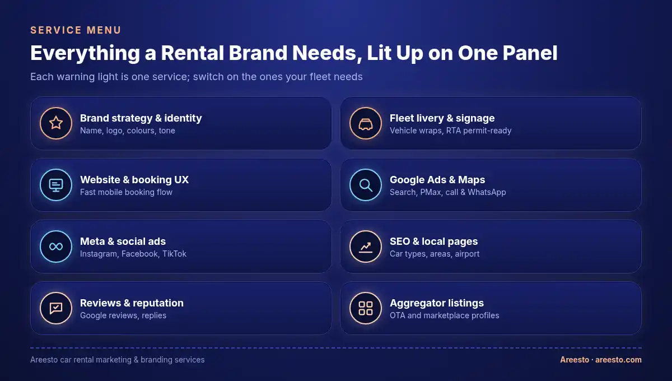Image resolution: width=672 pixels, height=381 pixels.
Task: Click the grid icon for Aggregator listings
Action: (x=366, y=308)
